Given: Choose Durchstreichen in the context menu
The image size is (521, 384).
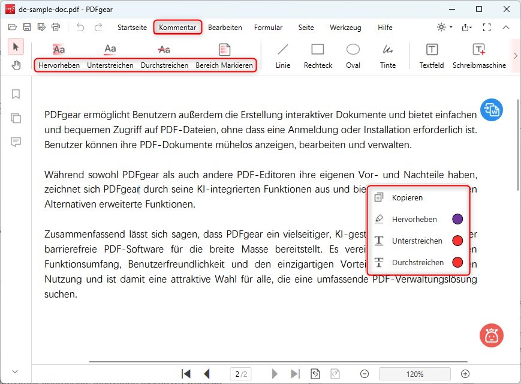Looking at the screenshot, I should pos(418,262).
